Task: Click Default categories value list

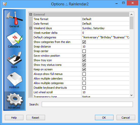Action: (x=106, y=37)
